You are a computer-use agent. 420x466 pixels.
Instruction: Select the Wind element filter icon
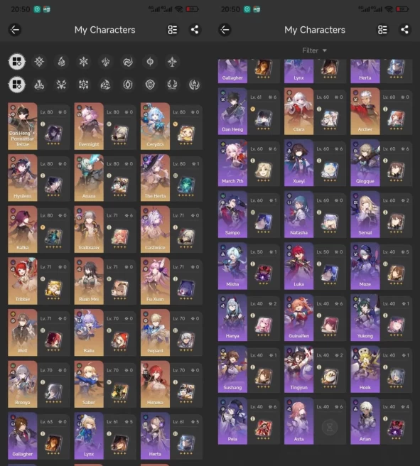tap(128, 62)
